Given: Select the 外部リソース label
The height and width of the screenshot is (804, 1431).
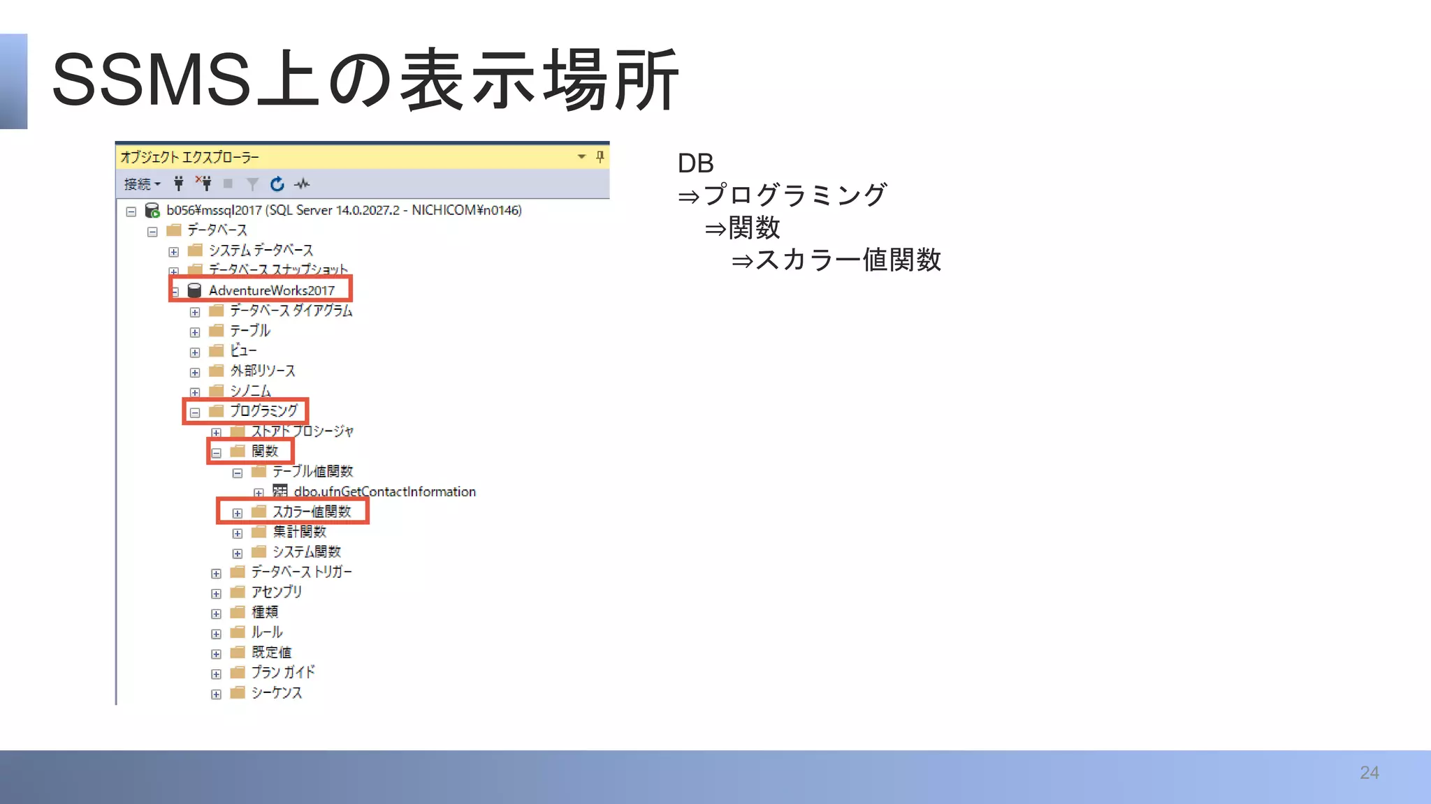Looking at the screenshot, I should pyautogui.click(x=263, y=371).
